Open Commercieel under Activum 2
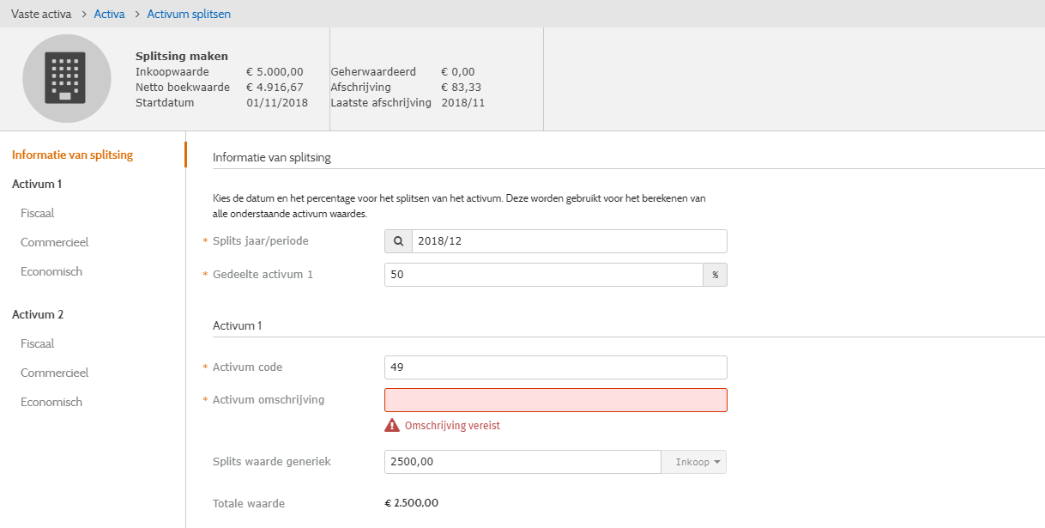 coord(54,373)
